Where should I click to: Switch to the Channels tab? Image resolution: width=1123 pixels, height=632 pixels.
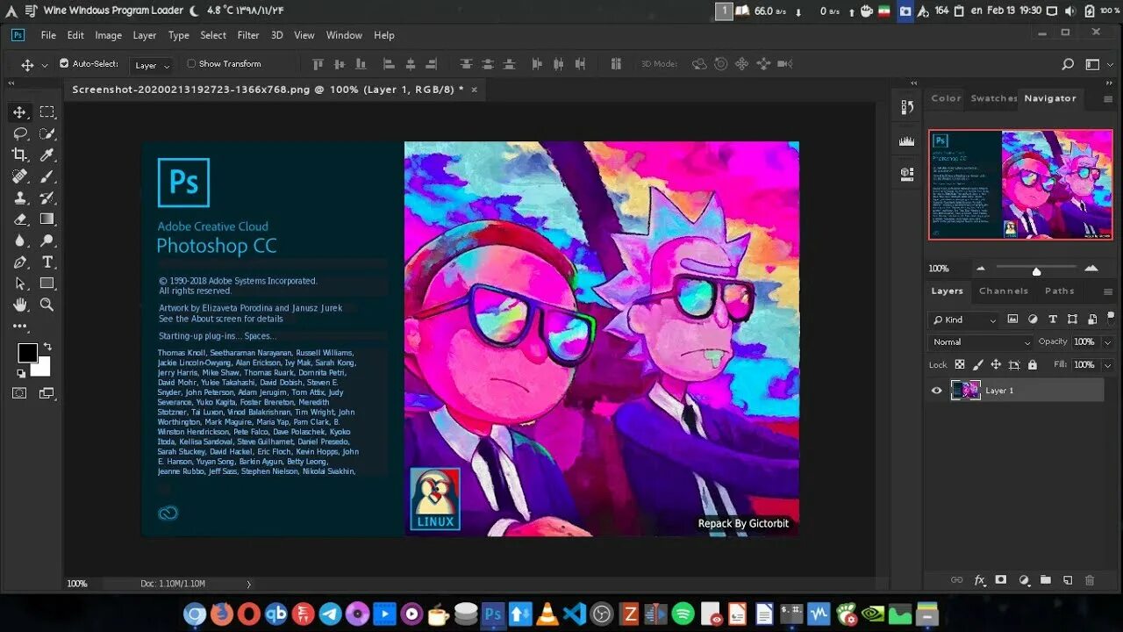(x=1004, y=291)
